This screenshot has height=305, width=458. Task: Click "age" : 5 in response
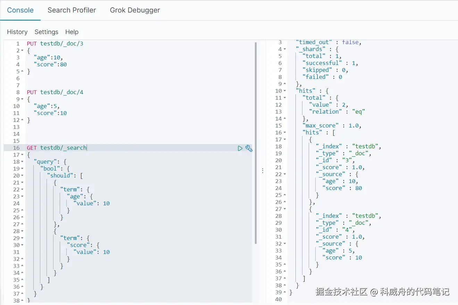click(x=339, y=251)
